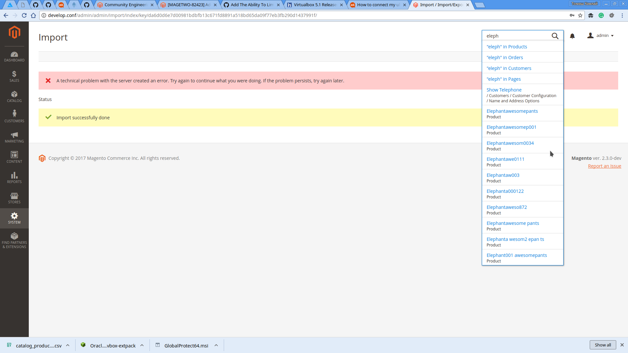Search "eleph" in Pages
The height and width of the screenshot is (353, 628).
coord(504,79)
